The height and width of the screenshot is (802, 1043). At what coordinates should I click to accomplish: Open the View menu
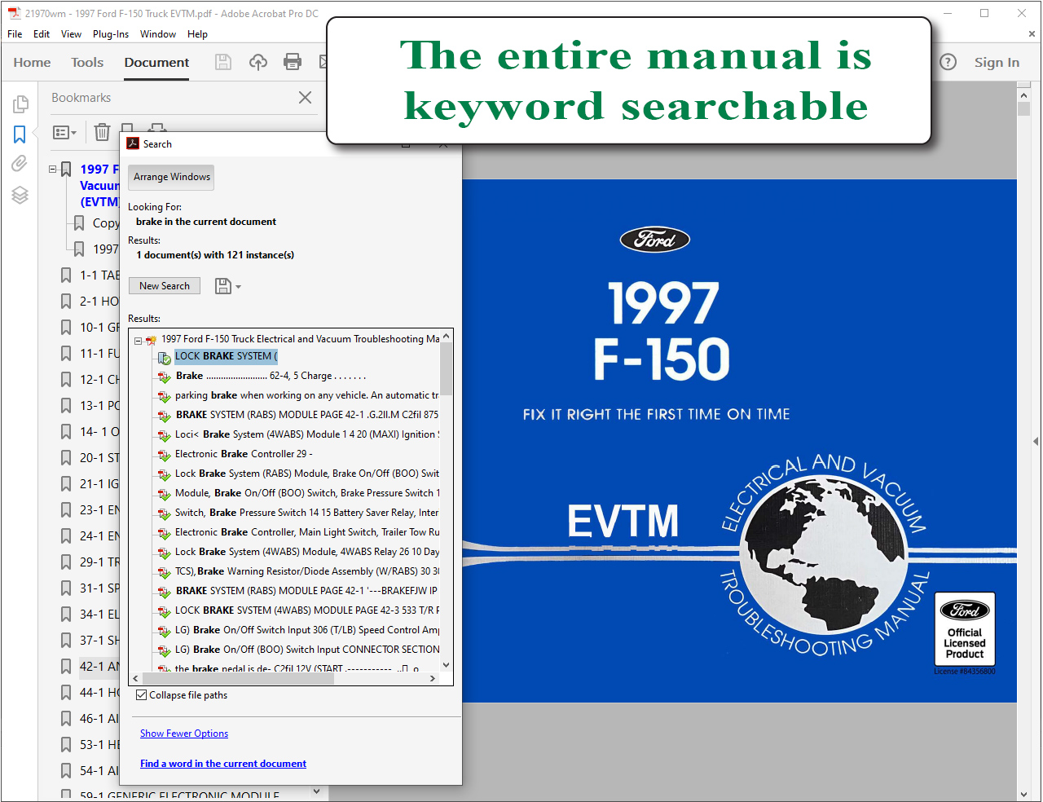tap(72, 34)
